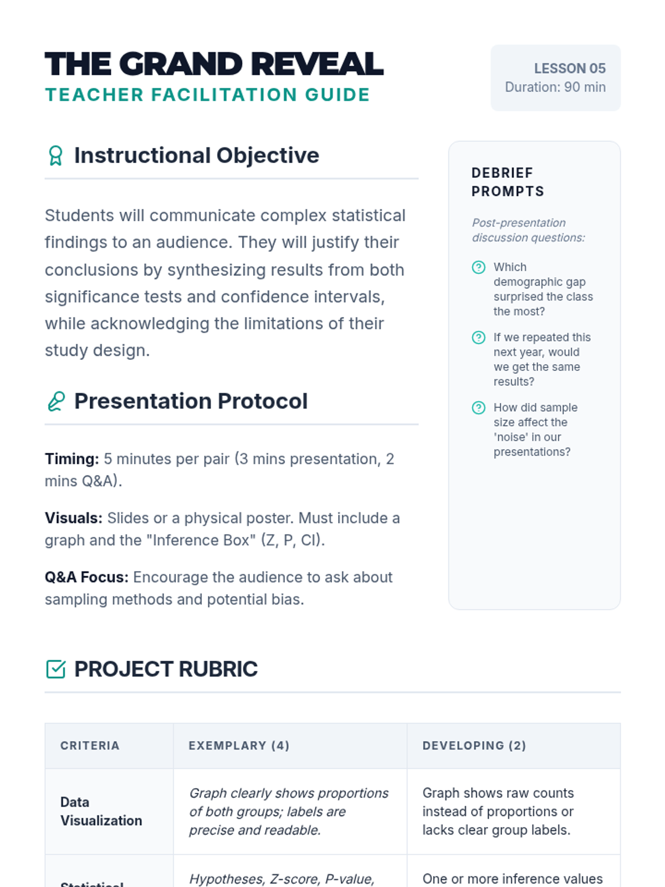Click the checkbox icon beside Project Rubric
Image resolution: width=665 pixels, height=887 pixels.
click(x=56, y=669)
